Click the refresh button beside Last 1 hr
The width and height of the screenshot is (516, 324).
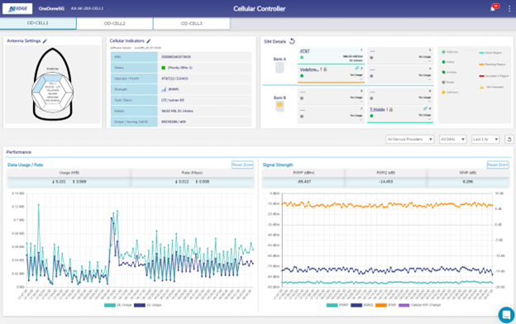(509, 139)
